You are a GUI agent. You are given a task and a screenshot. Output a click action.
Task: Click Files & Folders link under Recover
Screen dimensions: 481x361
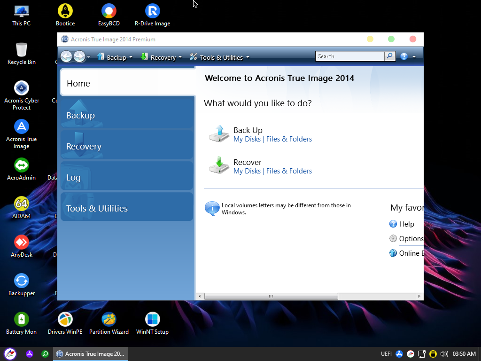click(289, 171)
